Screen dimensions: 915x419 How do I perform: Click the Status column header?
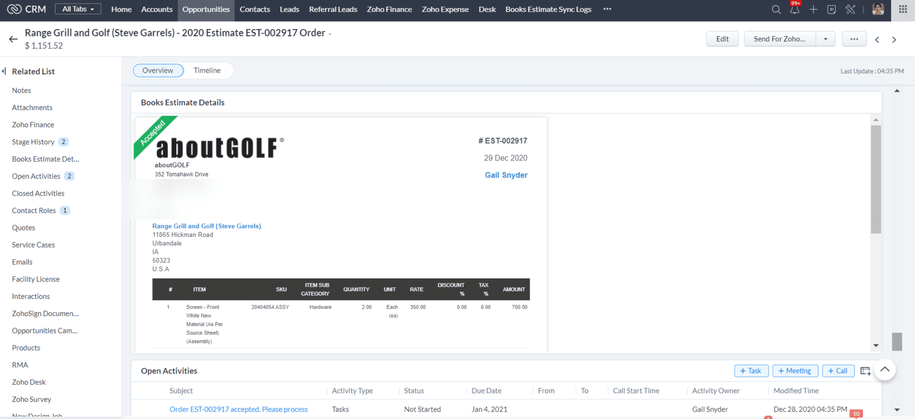[414, 390]
